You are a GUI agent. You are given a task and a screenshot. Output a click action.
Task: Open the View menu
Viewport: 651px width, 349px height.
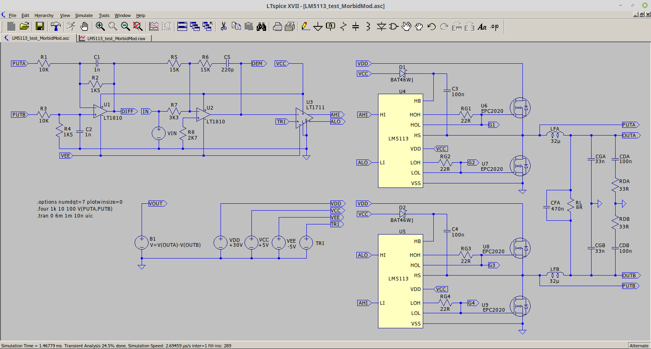click(65, 15)
